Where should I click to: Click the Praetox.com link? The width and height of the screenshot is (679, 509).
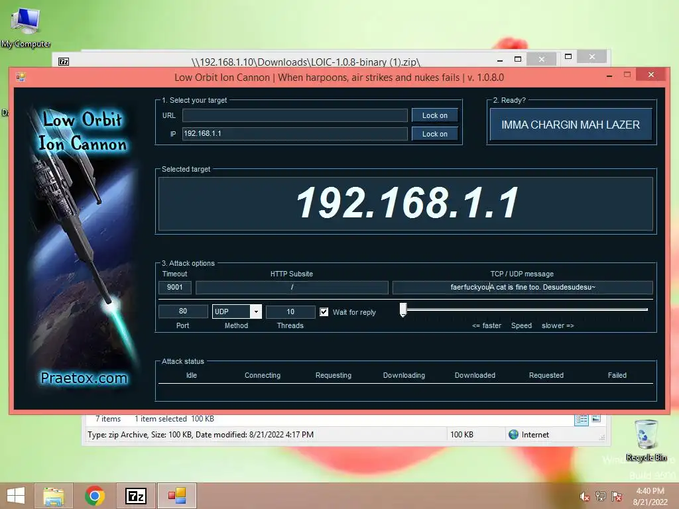[x=84, y=378]
